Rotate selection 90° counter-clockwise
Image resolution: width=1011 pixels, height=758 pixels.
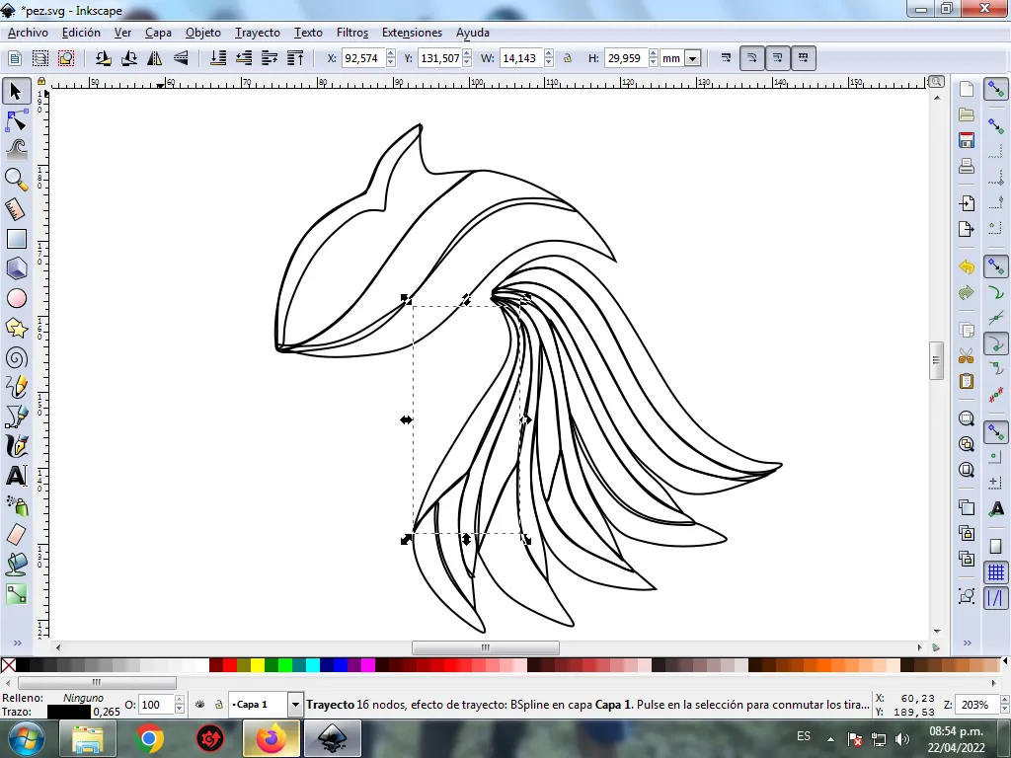tap(103, 58)
